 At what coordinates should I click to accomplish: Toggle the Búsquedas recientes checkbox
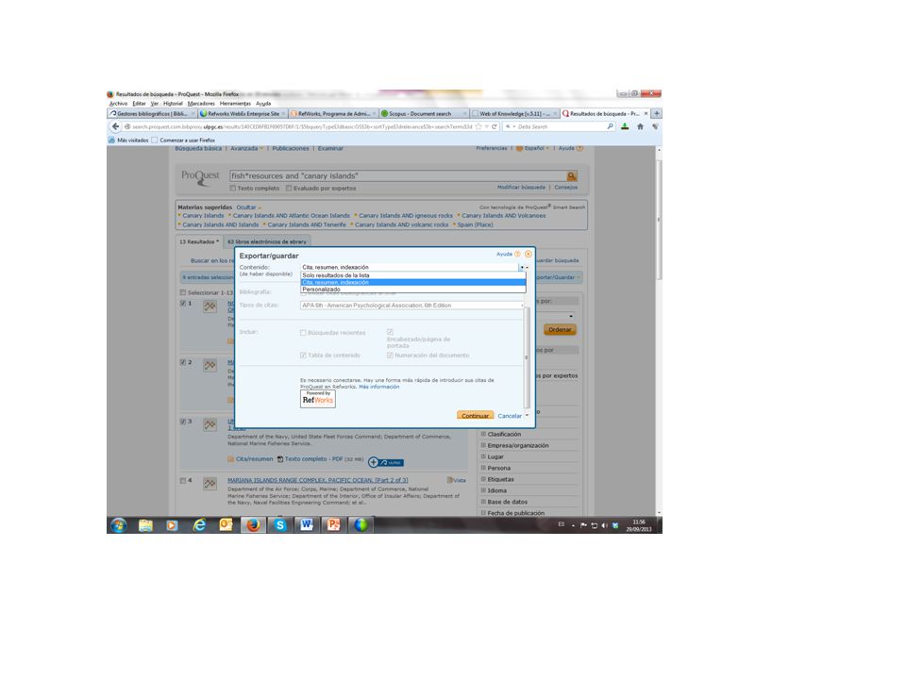point(303,333)
